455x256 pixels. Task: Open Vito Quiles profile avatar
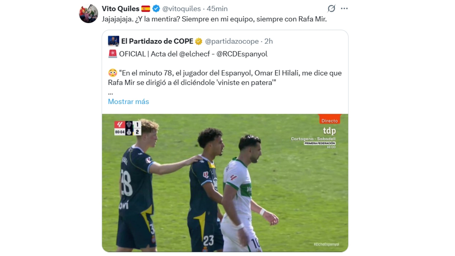pyautogui.click(x=88, y=14)
